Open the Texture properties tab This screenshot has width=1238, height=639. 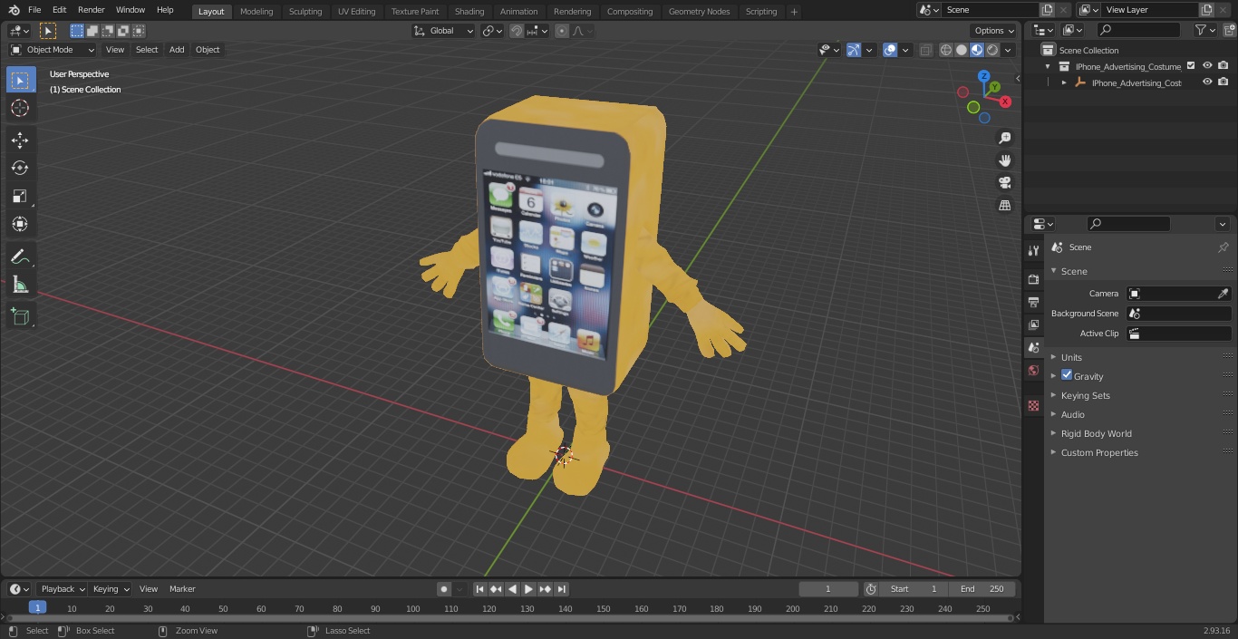point(1033,405)
